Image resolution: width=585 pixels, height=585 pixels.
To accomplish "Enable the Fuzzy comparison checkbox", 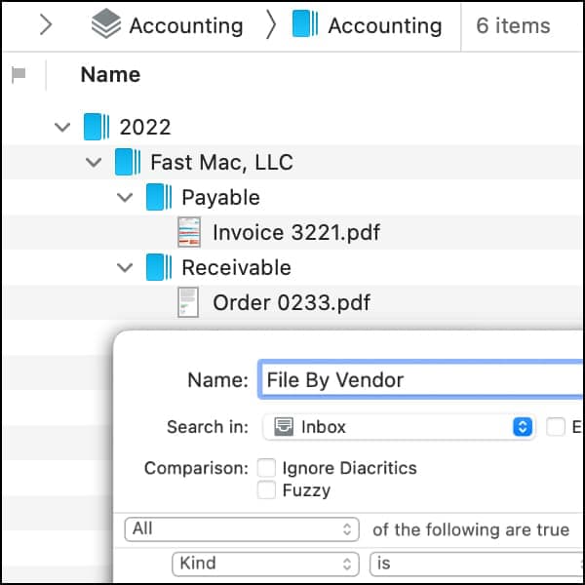I will [x=266, y=489].
